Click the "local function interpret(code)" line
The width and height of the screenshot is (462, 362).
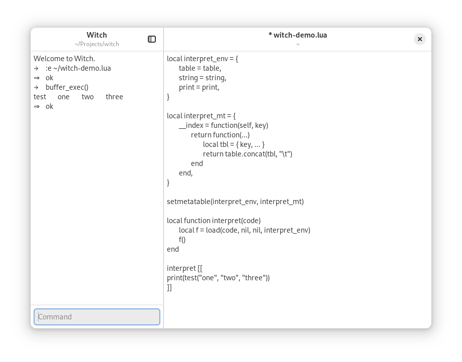pyautogui.click(x=213, y=221)
